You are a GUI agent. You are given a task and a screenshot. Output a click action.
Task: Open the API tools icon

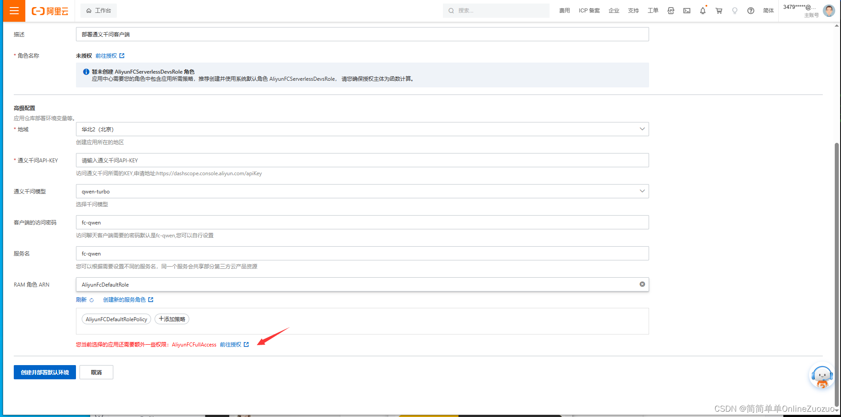(671, 11)
